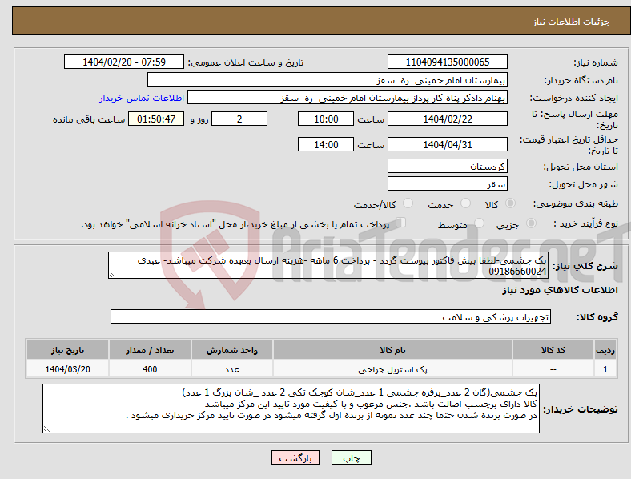
Task: Select the خدمت radio button
Action: pos(465,203)
